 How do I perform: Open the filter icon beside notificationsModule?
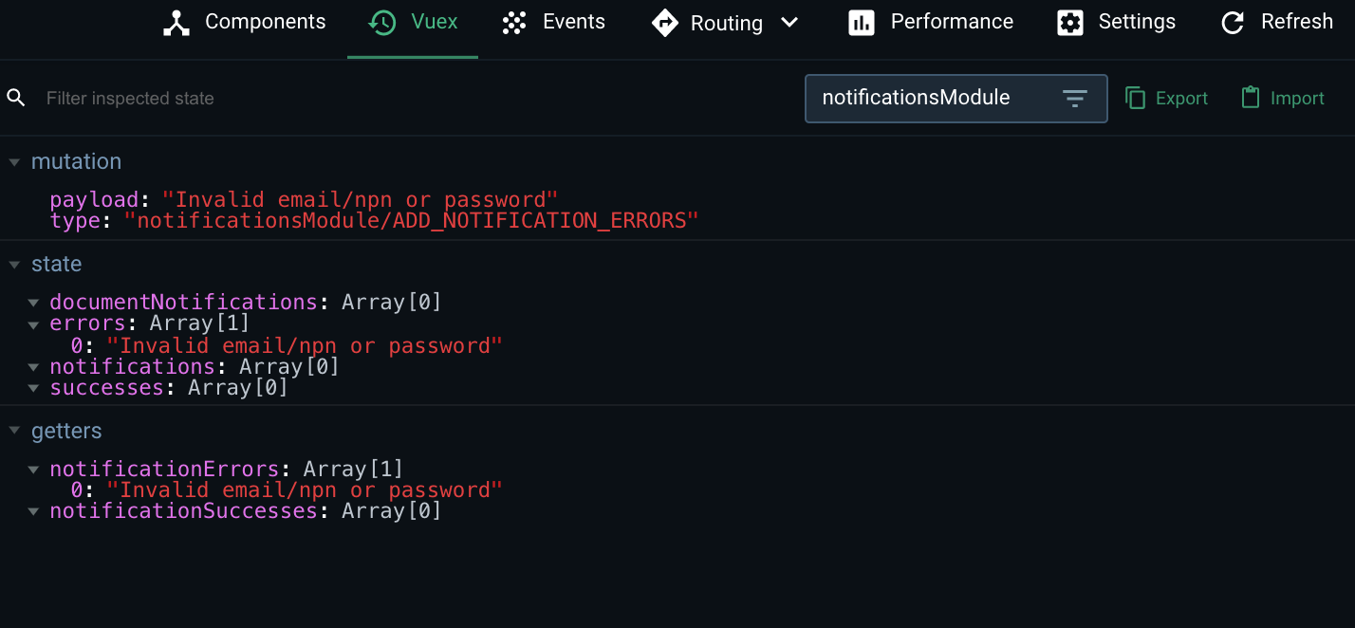tap(1074, 98)
